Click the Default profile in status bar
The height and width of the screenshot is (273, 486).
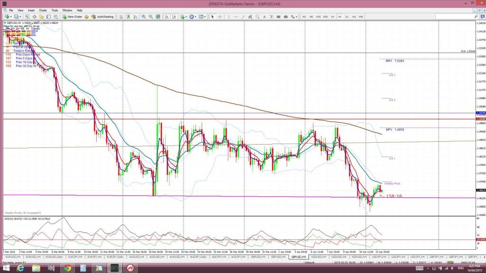(x=309, y=263)
